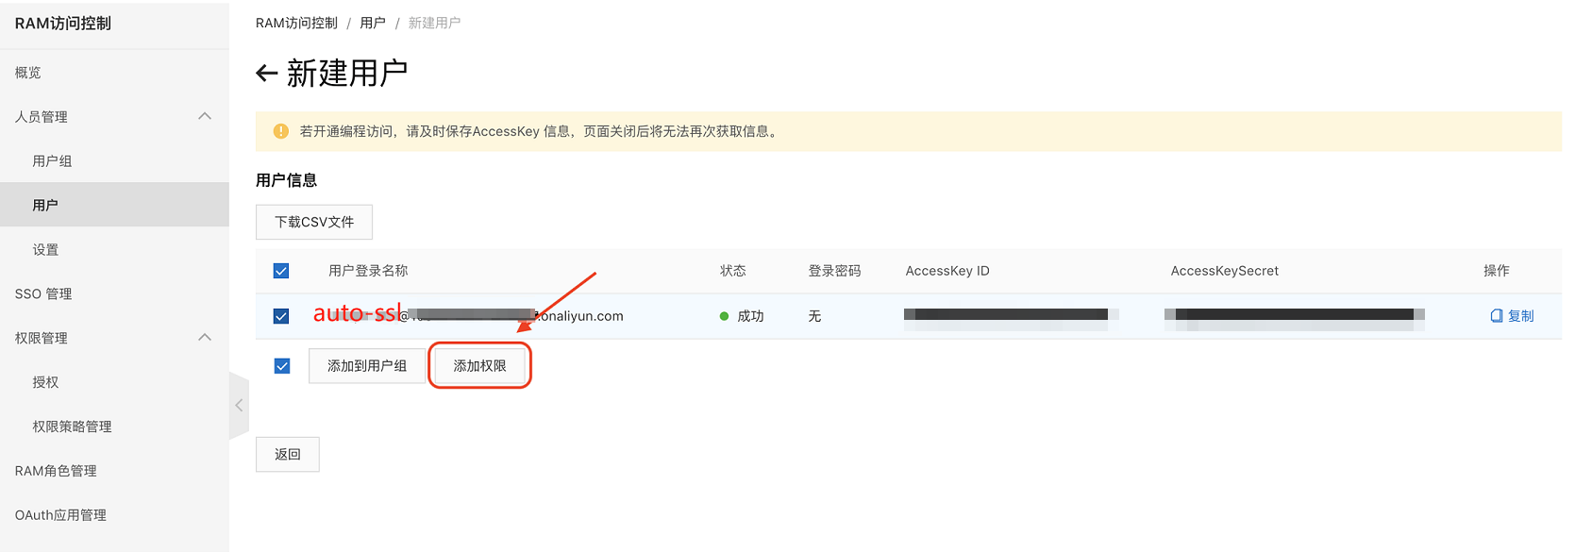1575x552 pixels.
Task: Collapse the 人员管理 section chevron
Action: click(205, 116)
